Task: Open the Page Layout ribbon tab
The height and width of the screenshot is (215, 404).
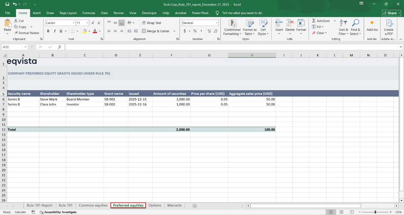Action: (68, 13)
